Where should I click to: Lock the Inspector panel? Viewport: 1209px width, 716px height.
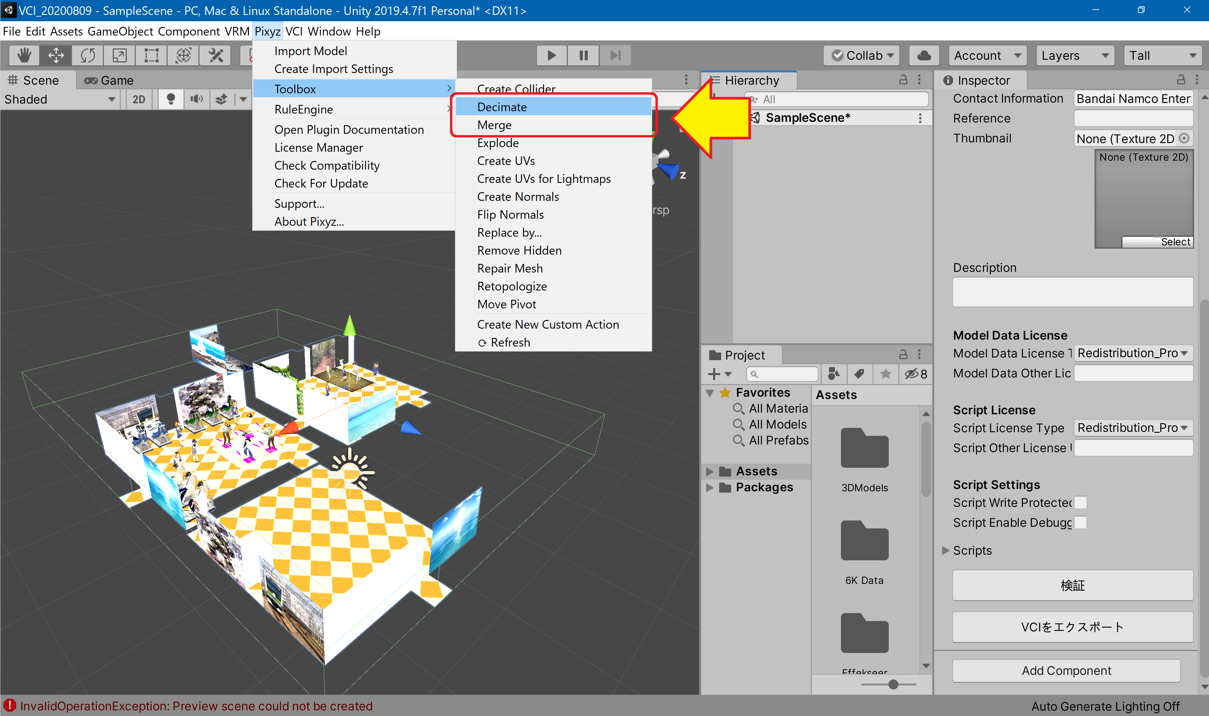(1181, 80)
